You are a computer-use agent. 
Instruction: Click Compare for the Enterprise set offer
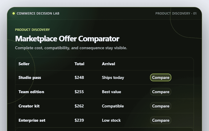point(161,120)
